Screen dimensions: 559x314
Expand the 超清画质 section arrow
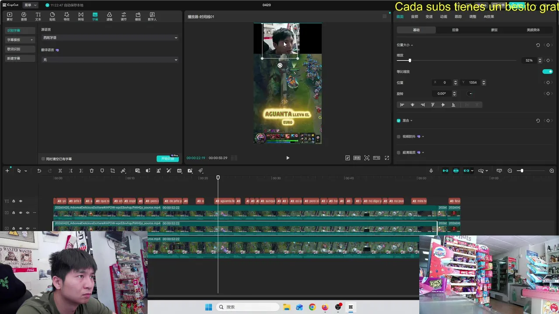[x=423, y=153]
